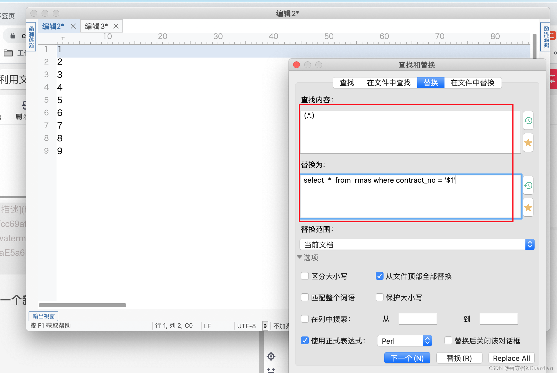Enable 区分大小写 checkbox
Viewport: 557px width, 373px height.
pos(305,276)
